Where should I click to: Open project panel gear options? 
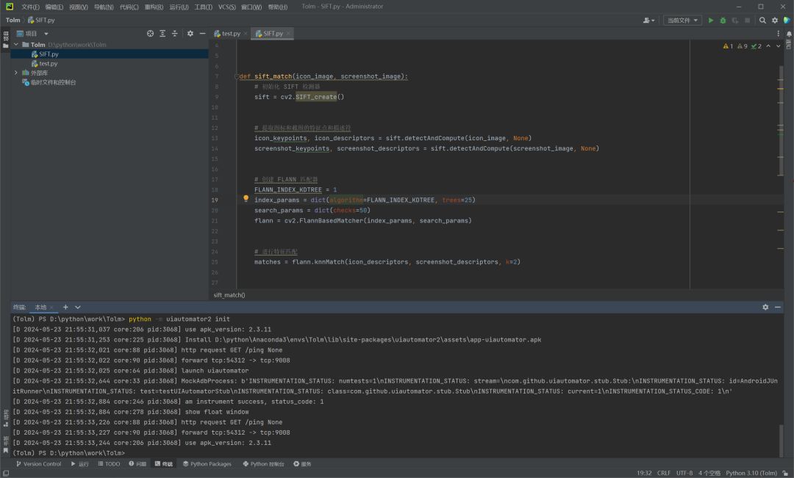point(190,34)
